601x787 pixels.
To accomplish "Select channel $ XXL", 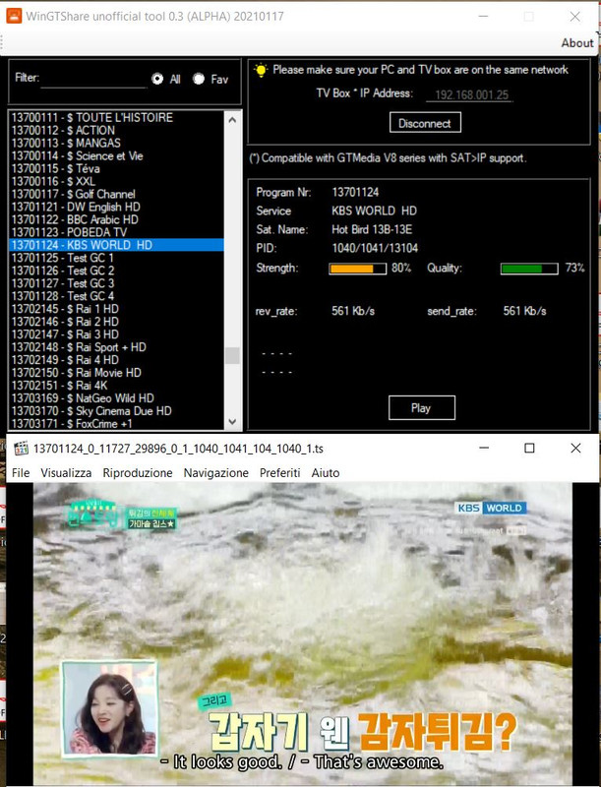I will (117, 181).
